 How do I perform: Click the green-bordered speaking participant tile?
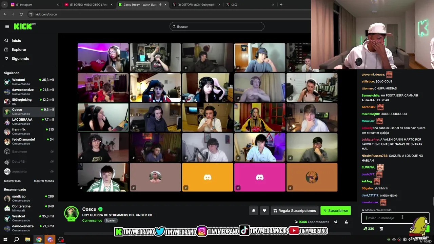pos(103,117)
